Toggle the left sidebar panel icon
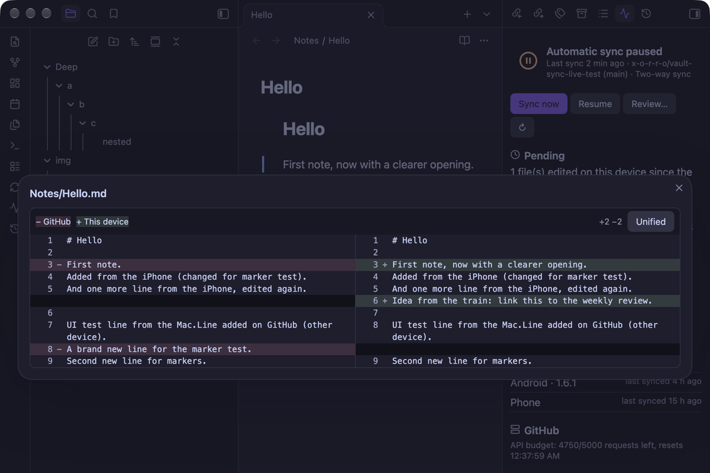The height and width of the screenshot is (473, 710). click(x=223, y=14)
